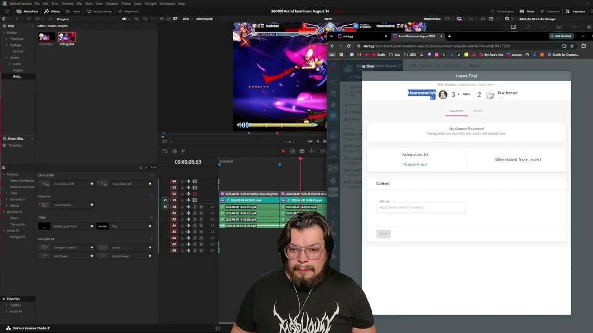Select Timelines under Smart Bins
Screen dimensions: 593x333
click(x=15, y=145)
